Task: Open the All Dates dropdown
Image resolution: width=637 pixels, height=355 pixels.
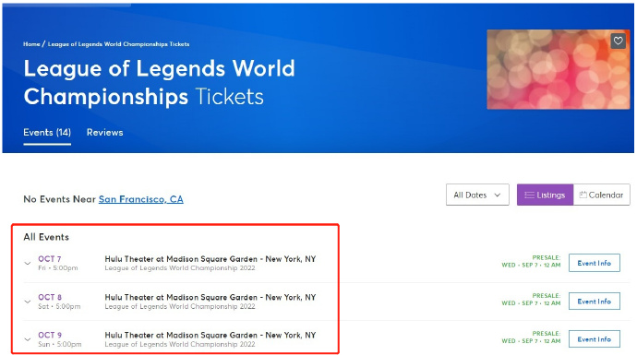Action: [477, 195]
